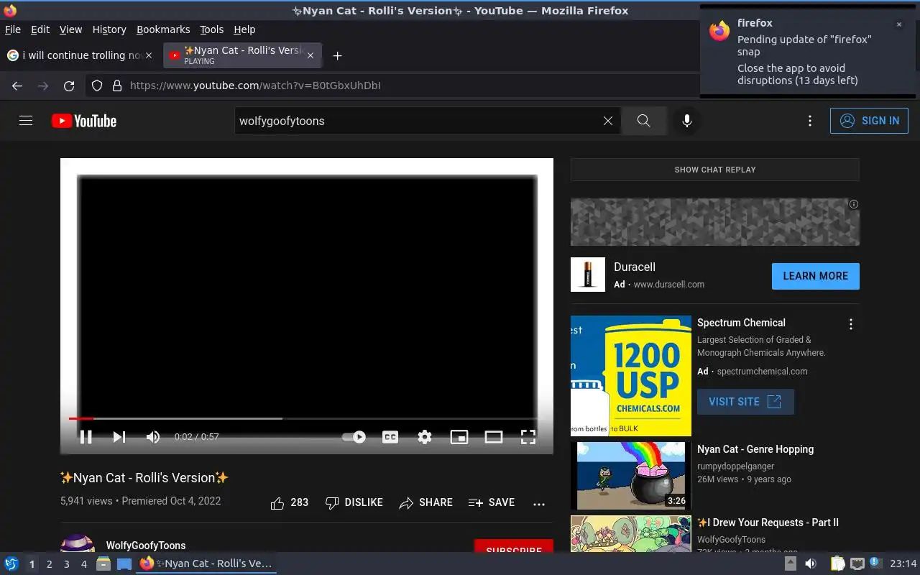Open the Tools menu
The image size is (920, 575).
point(212,29)
